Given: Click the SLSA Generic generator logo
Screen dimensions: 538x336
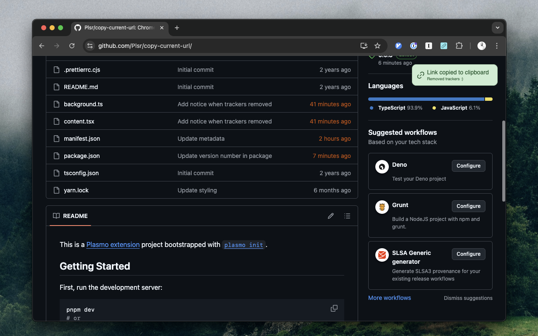Looking at the screenshot, I should click(382, 255).
